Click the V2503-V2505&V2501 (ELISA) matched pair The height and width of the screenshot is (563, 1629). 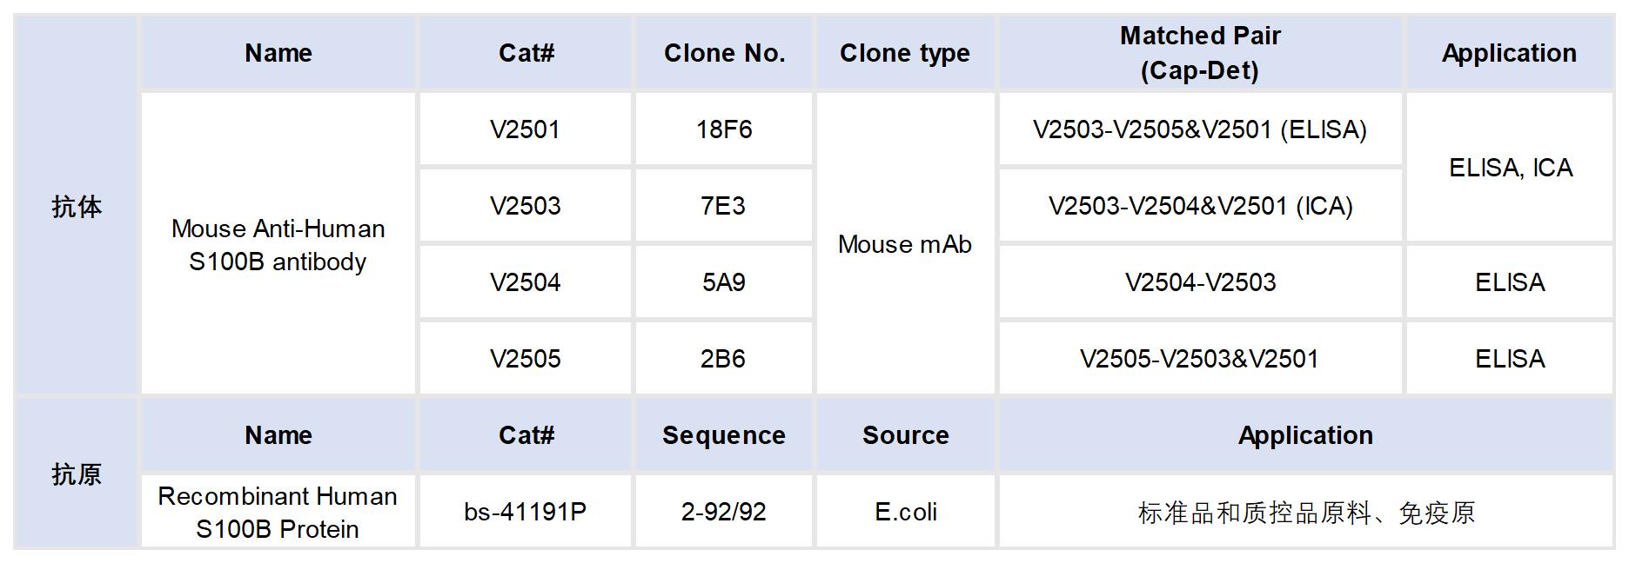click(x=1199, y=129)
